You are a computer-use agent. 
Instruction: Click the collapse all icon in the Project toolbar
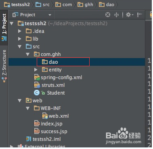pos(116,15)
